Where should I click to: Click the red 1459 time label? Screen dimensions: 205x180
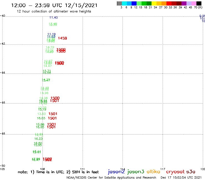pyautogui.click(x=63, y=38)
